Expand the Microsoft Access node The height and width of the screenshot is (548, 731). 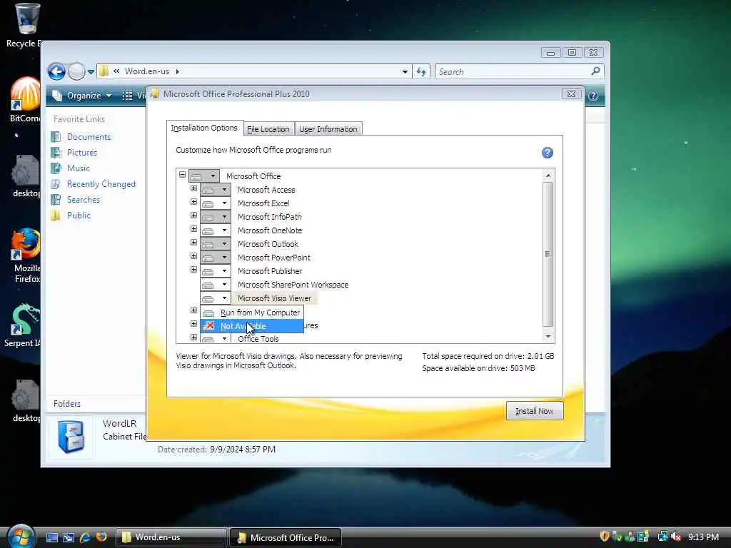tap(194, 188)
